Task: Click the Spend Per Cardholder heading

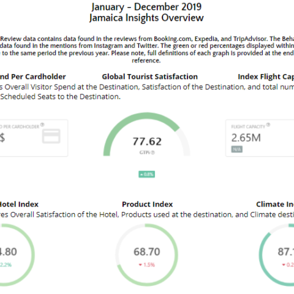Action: pyautogui.click(x=32, y=77)
